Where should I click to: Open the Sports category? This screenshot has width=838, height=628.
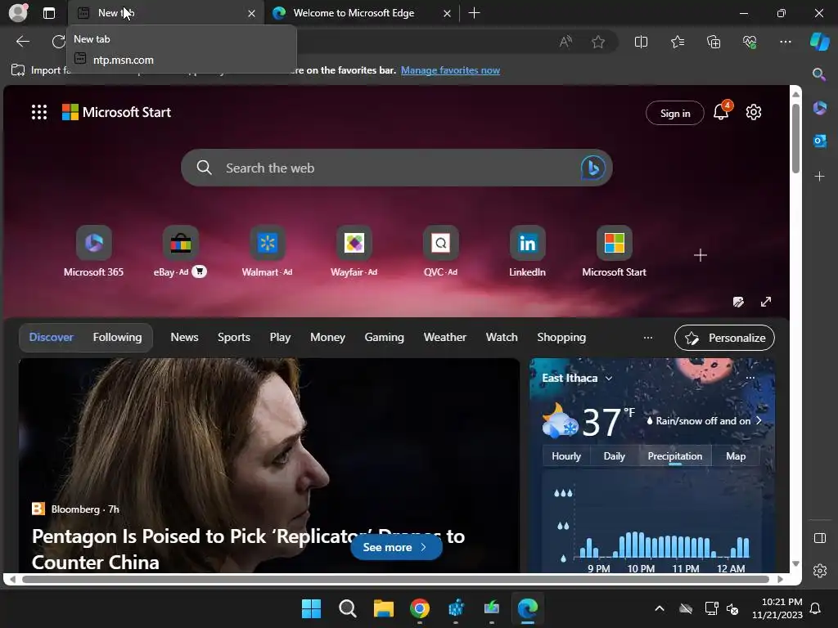(233, 337)
